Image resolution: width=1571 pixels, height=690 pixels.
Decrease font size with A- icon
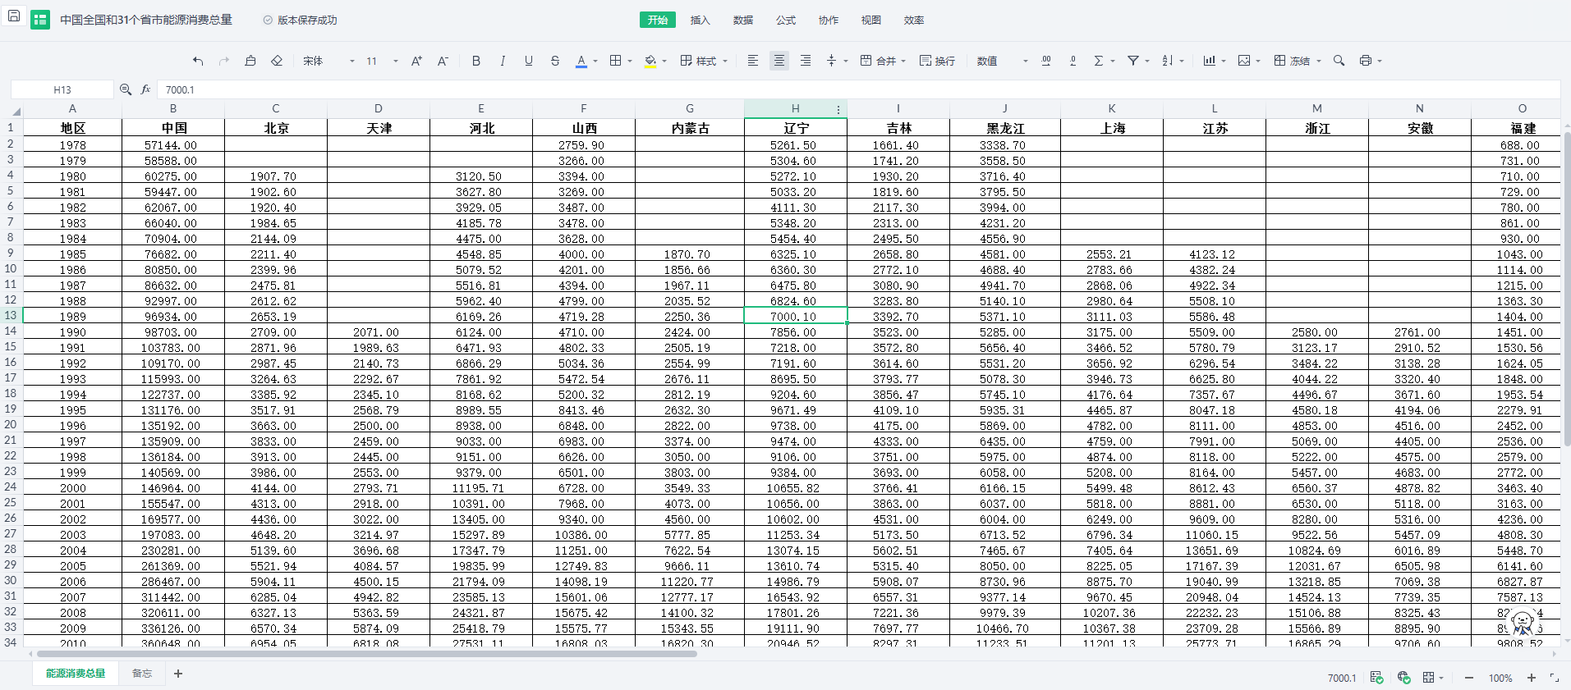[443, 61]
